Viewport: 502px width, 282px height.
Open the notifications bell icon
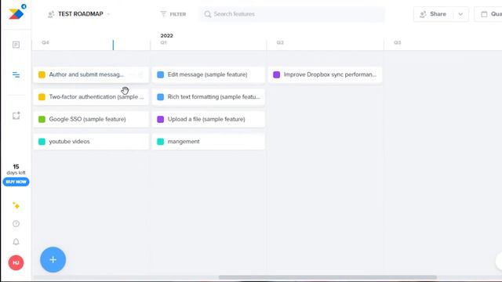[x=16, y=242]
